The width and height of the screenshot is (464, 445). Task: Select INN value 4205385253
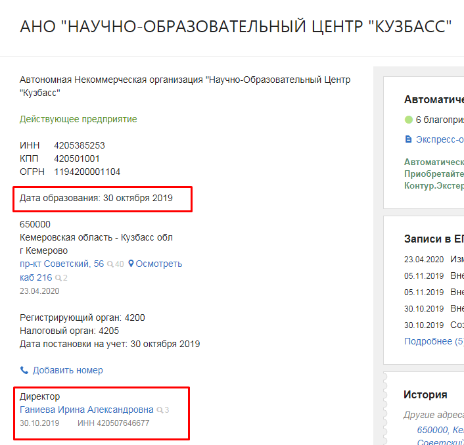(80, 145)
